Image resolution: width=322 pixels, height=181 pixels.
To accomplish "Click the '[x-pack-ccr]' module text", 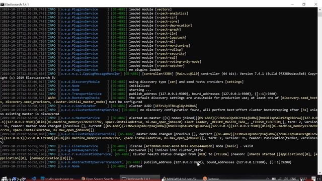I will point(166,18).
